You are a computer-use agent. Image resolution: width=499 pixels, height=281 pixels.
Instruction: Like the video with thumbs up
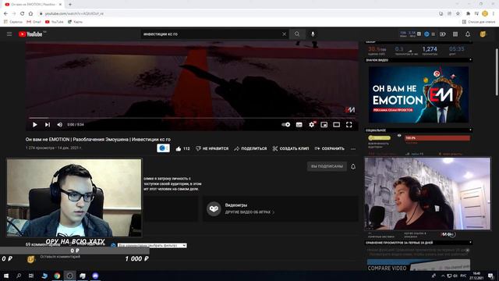click(x=182, y=149)
